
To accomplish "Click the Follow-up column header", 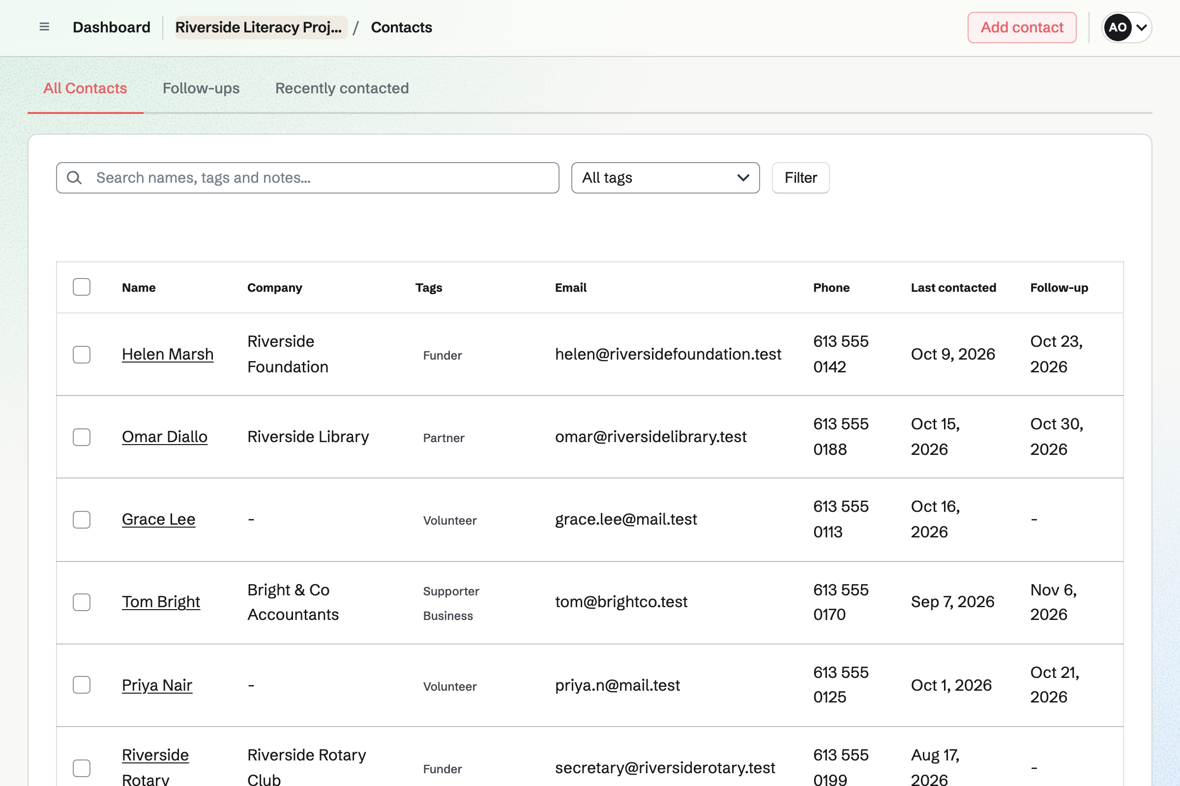I will [1059, 287].
